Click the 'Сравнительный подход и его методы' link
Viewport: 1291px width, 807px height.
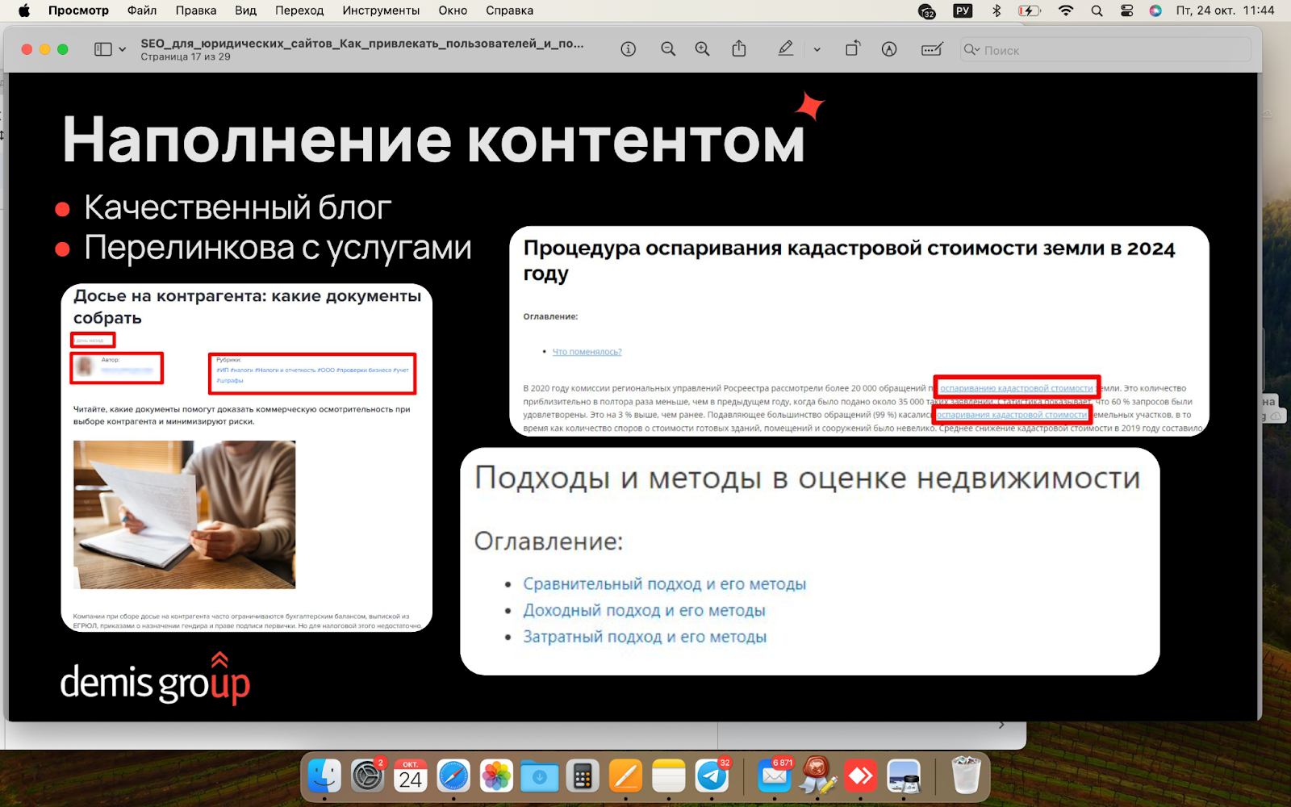coord(666,583)
